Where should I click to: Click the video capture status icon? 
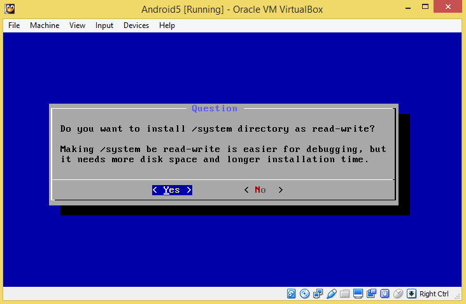coord(372,294)
